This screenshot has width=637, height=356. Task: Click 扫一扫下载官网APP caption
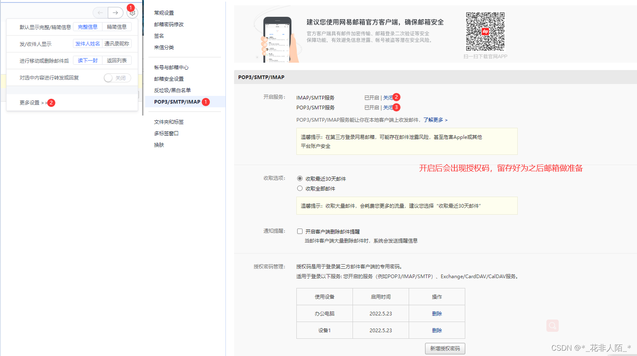(485, 57)
